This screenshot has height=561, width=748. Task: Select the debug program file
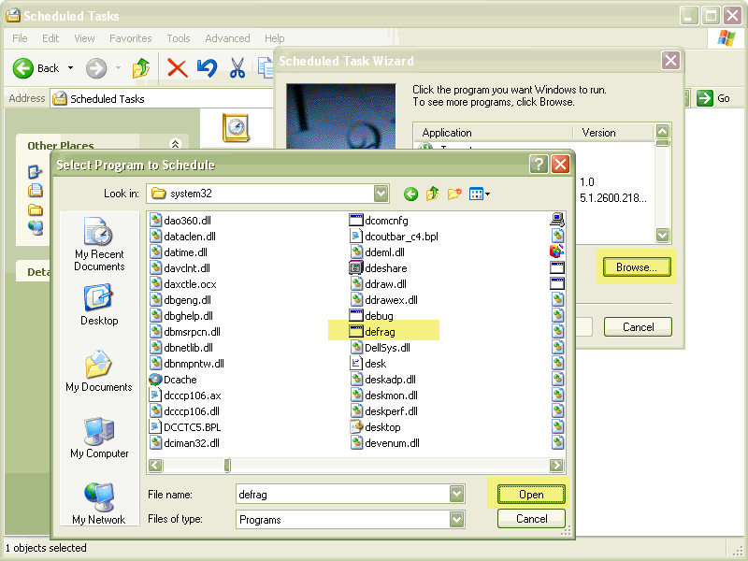pos(371,316)
